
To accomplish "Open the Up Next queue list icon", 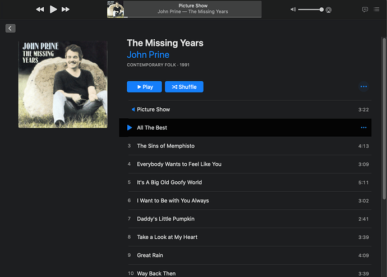I will 376,10.
